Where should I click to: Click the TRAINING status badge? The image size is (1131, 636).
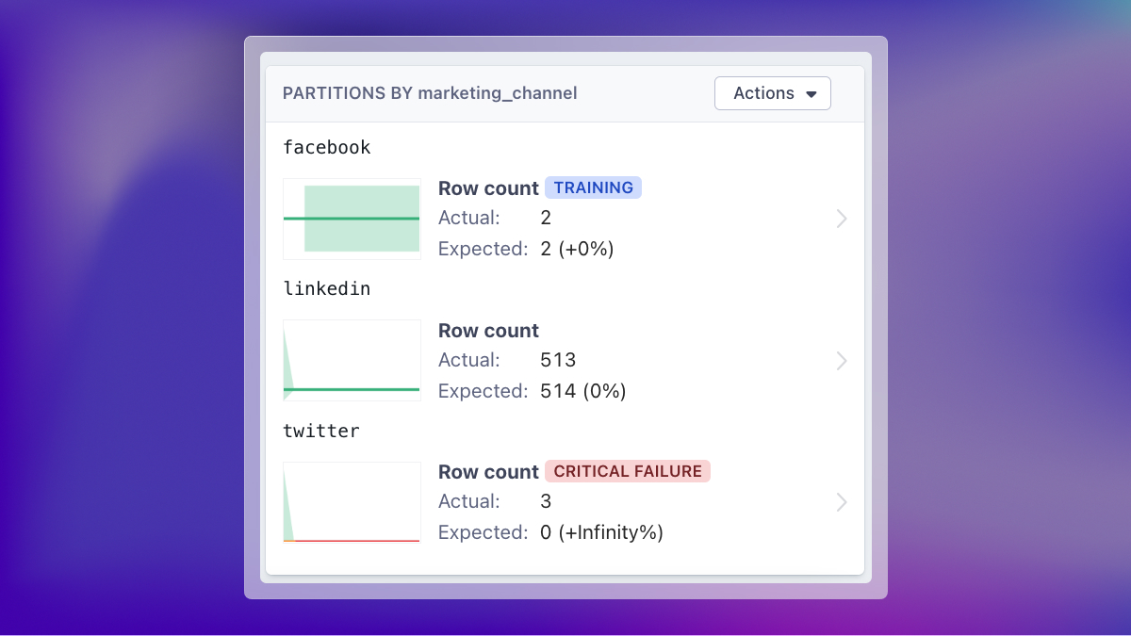tap(593, 188)
